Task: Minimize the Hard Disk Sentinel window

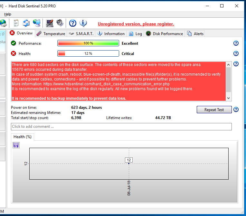Action: click(x=207, y=6)
